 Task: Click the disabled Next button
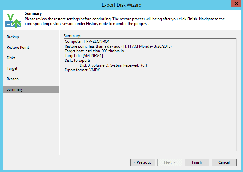[x=170, y=162]
